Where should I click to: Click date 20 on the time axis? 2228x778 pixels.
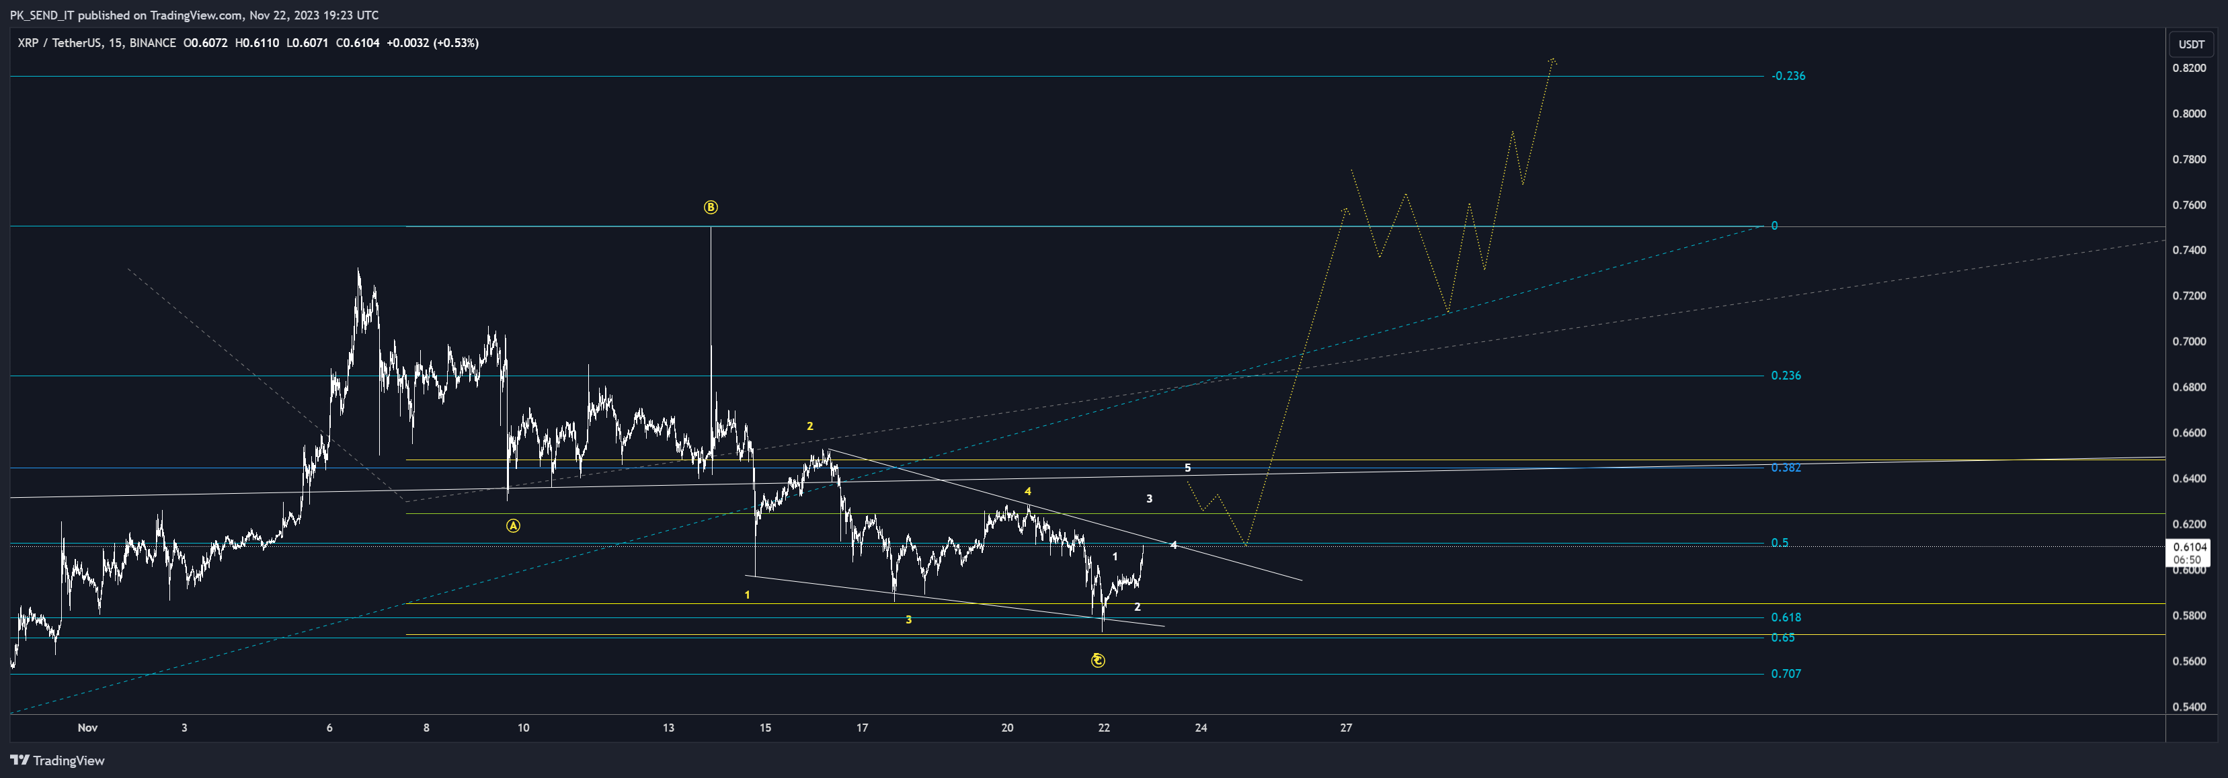point(1008,728)
